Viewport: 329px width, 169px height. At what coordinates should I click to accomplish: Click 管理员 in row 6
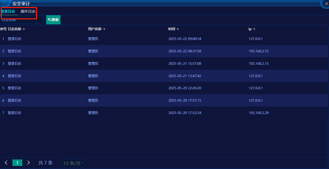tap(93, 100)
